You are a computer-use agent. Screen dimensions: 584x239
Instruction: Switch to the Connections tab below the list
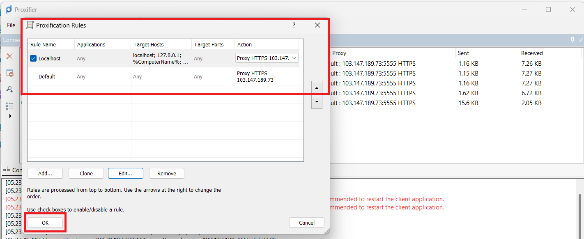(12, 170)
